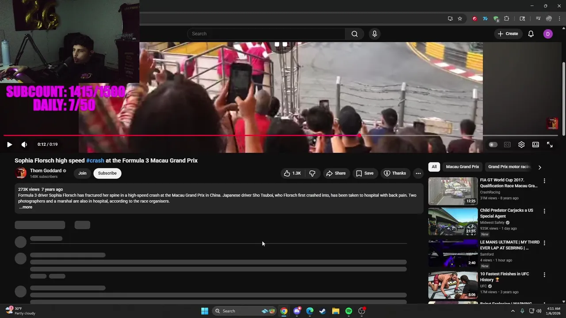This screenshot has width=566, height=318.
Task: Join the Thom Goddard channel
Action: pyautogui.click(x=82, y=173)
